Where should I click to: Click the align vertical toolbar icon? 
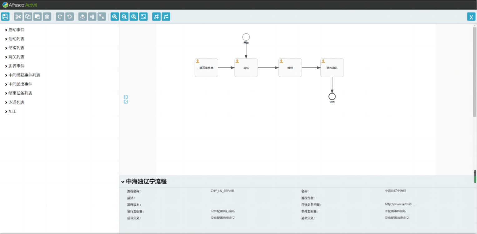[82, 17]
